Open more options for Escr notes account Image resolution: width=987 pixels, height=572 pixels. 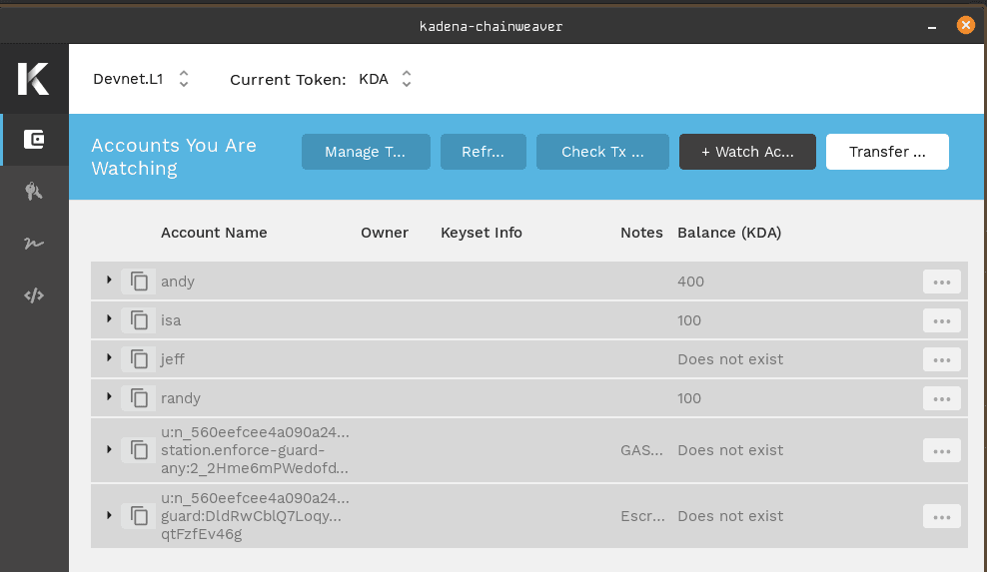[x=942, y=517]
